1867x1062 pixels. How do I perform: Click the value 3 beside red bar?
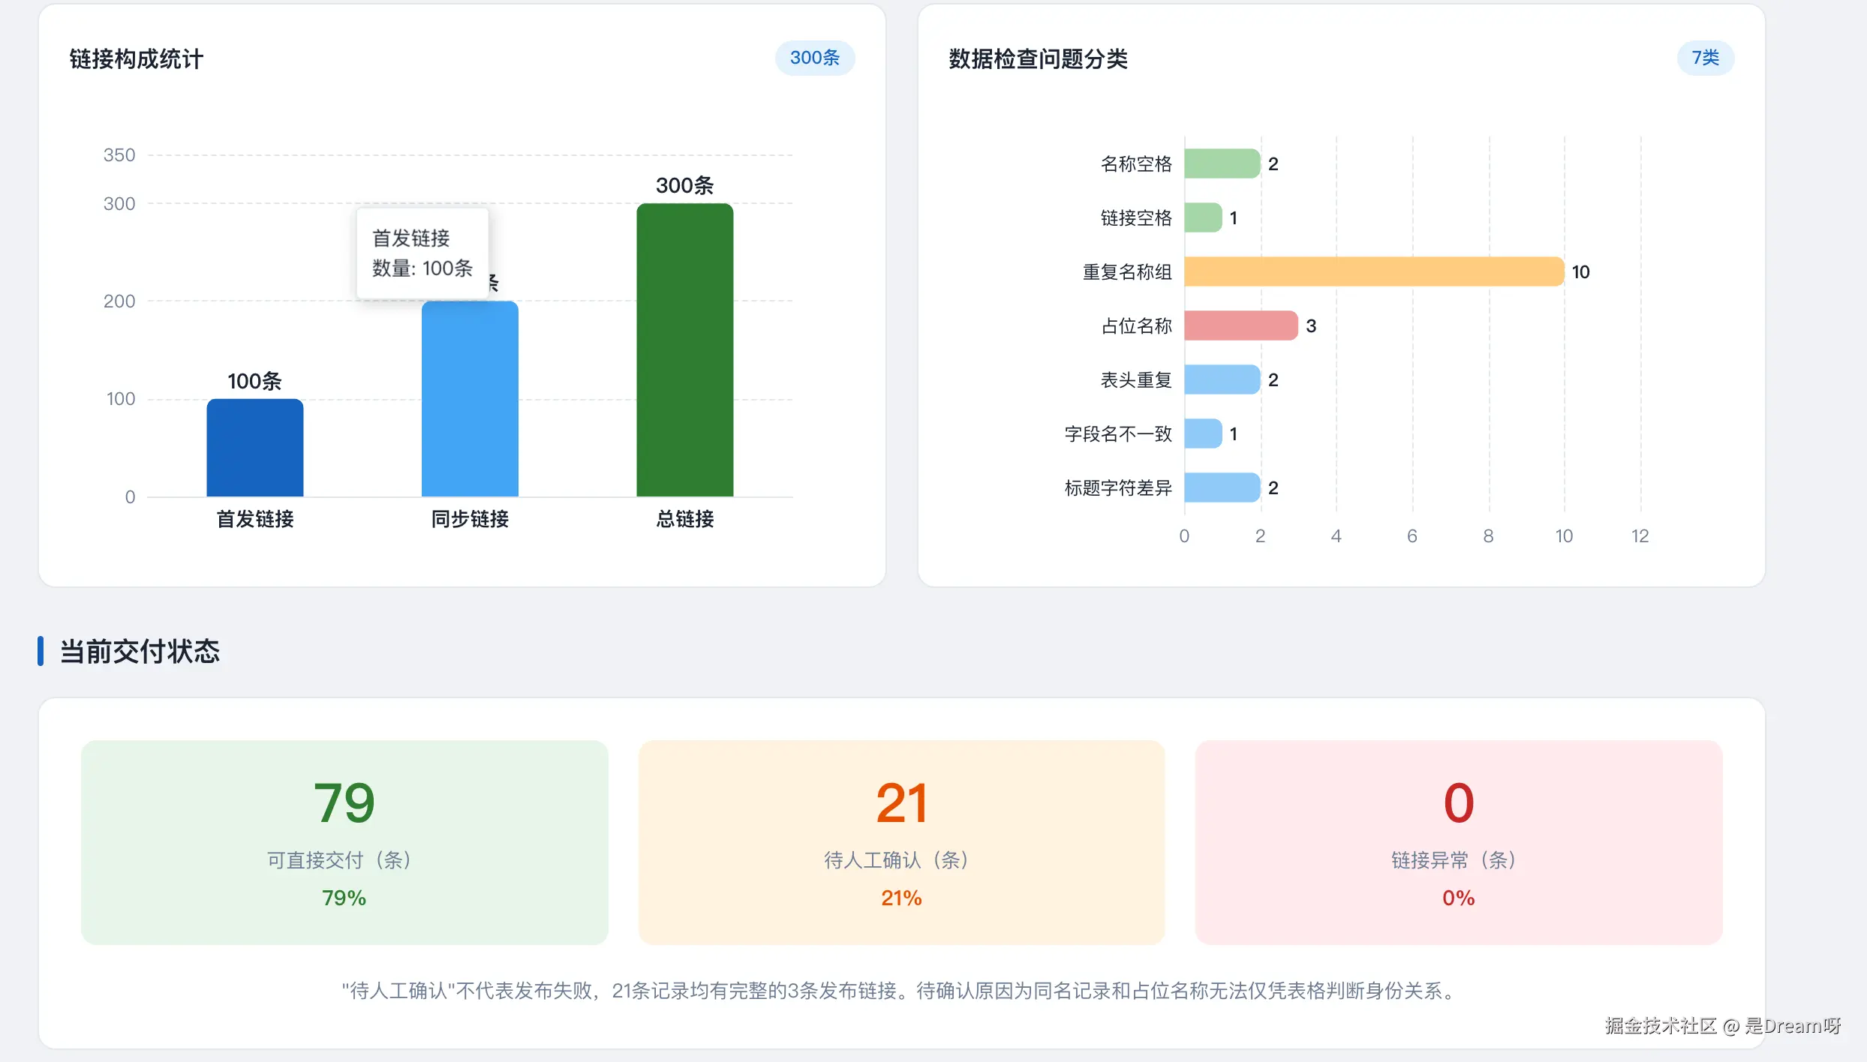pyautogui.click(x=1311, y=326)
